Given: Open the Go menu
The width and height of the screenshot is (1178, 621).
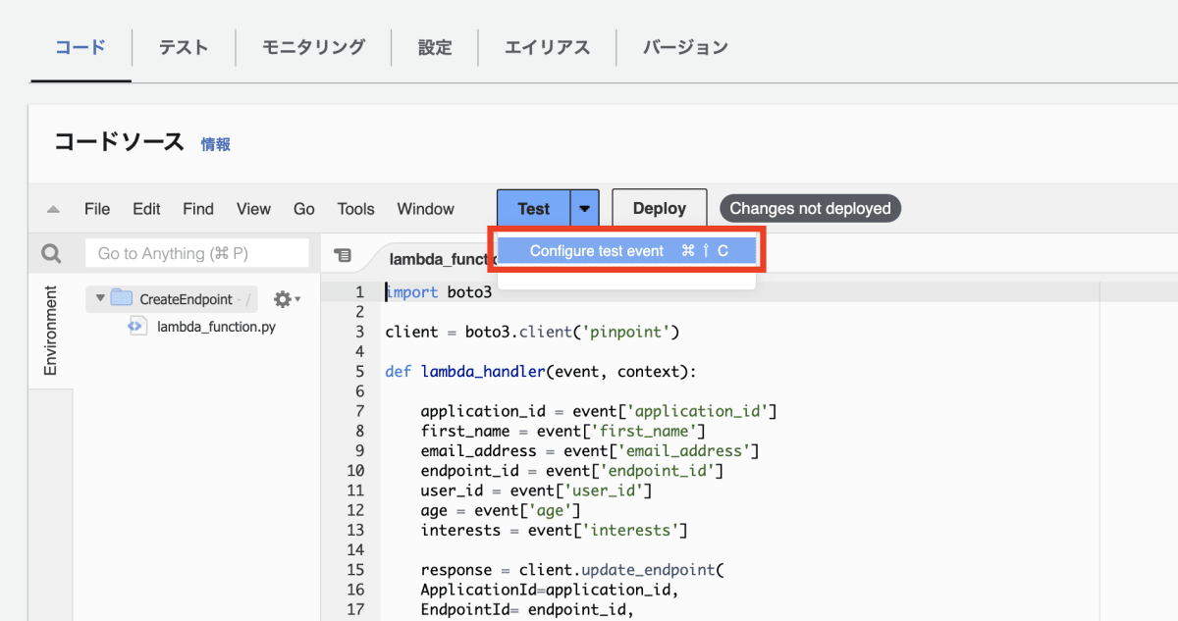Looking at the screenshot, I should [x=304, y=209].
